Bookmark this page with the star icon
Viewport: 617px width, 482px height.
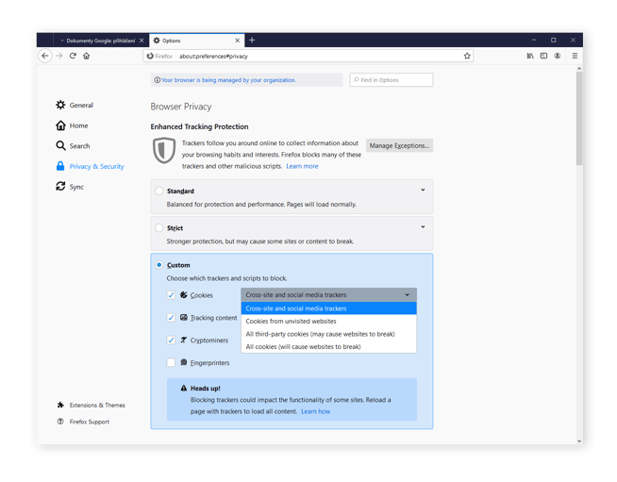[x=467, y=56]
